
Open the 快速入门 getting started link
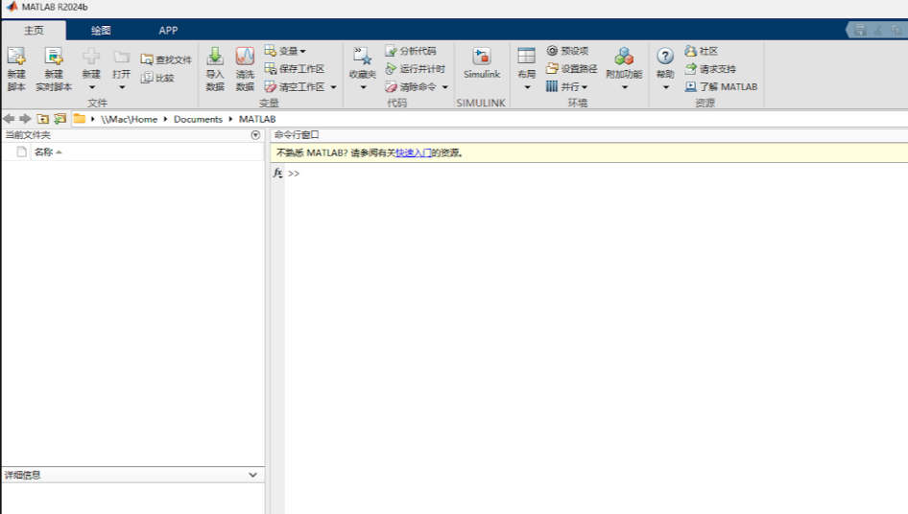[414, 152]
